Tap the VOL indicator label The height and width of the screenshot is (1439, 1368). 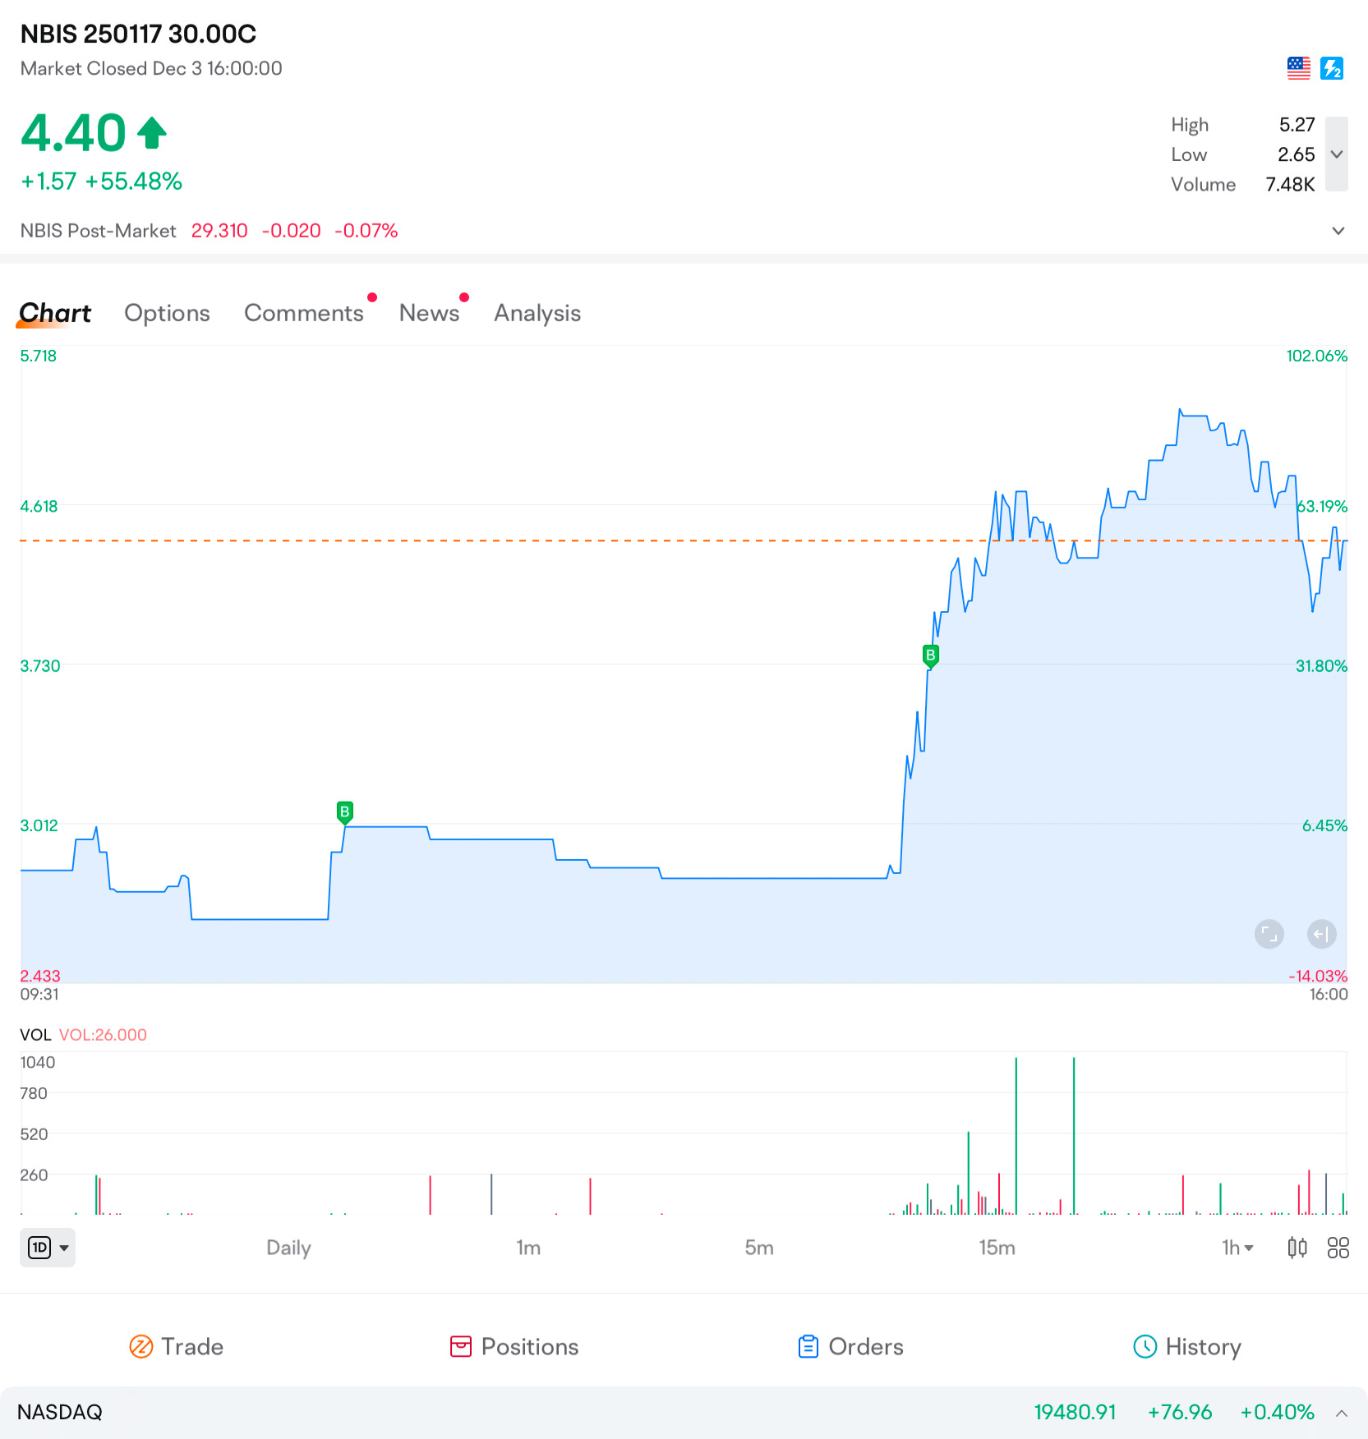35,1035
